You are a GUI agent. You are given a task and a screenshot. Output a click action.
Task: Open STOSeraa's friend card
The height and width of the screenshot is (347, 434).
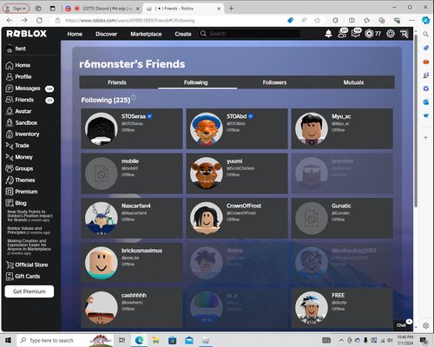[x=132, y=128]
